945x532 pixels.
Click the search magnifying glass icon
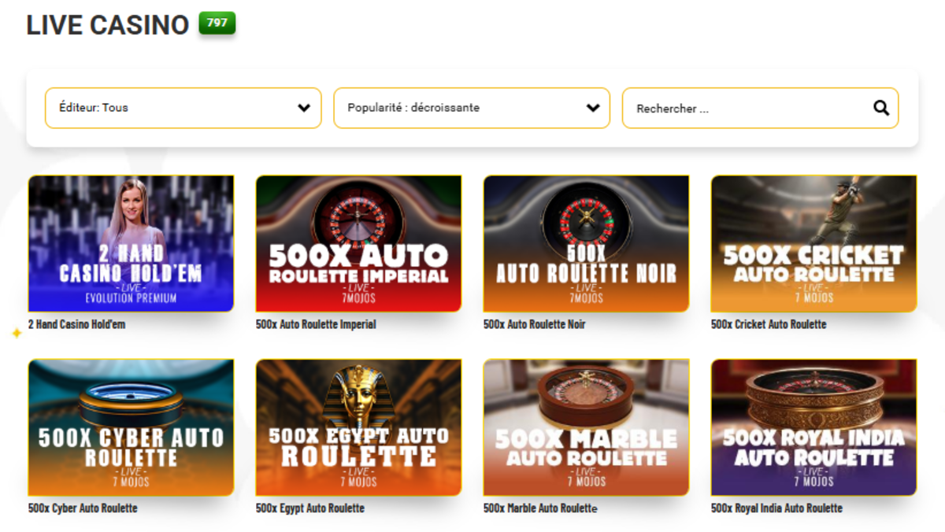881,108
